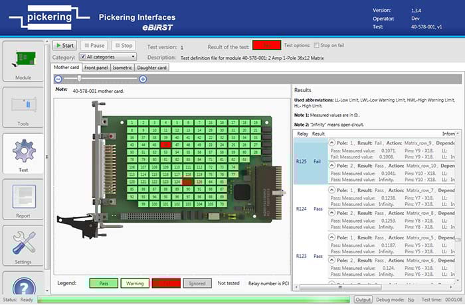The image size is (465, 305).
Task: Click the Not tested legend label
Action: pos(229,283)
